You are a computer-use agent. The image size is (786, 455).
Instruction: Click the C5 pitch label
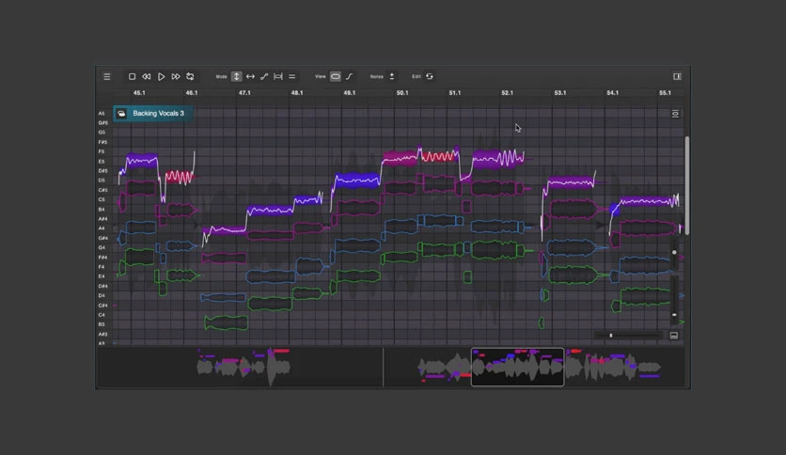click(x=102, y=200)
